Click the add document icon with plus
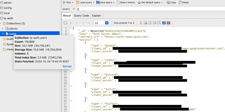 click(x=145, y=23)
